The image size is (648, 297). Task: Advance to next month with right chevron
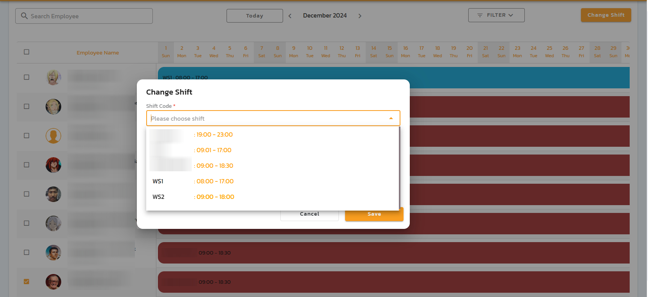tap(360, 16)
